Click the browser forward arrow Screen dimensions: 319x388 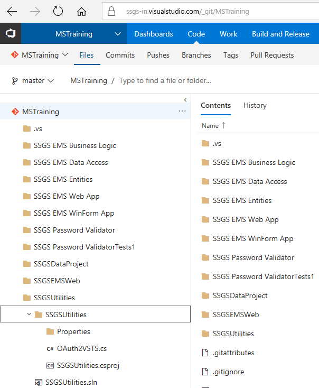click(x=35, y=12)
